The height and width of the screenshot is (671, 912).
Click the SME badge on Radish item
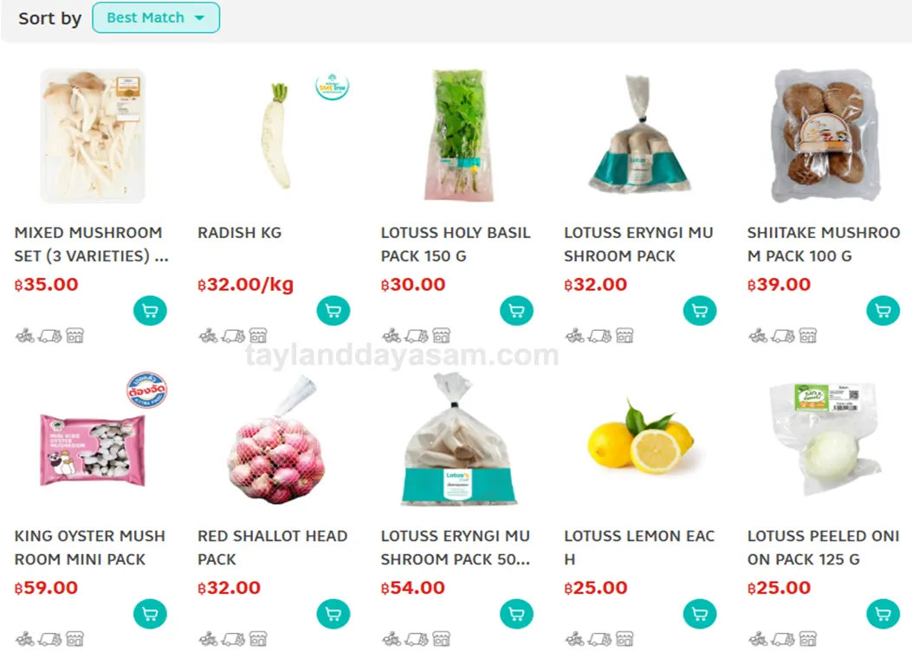pyautogui.click(x=332, y=87)
